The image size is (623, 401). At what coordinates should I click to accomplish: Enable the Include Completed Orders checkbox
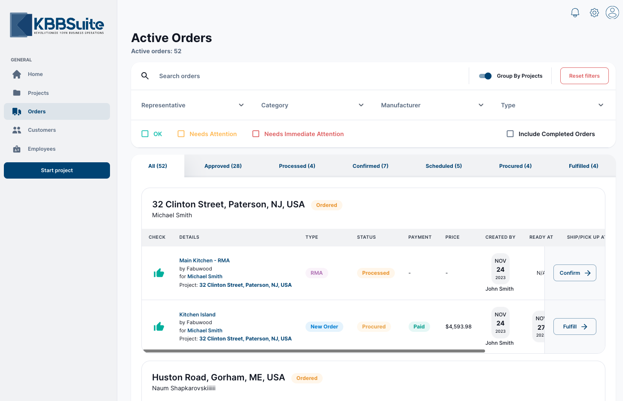(510, 134)
